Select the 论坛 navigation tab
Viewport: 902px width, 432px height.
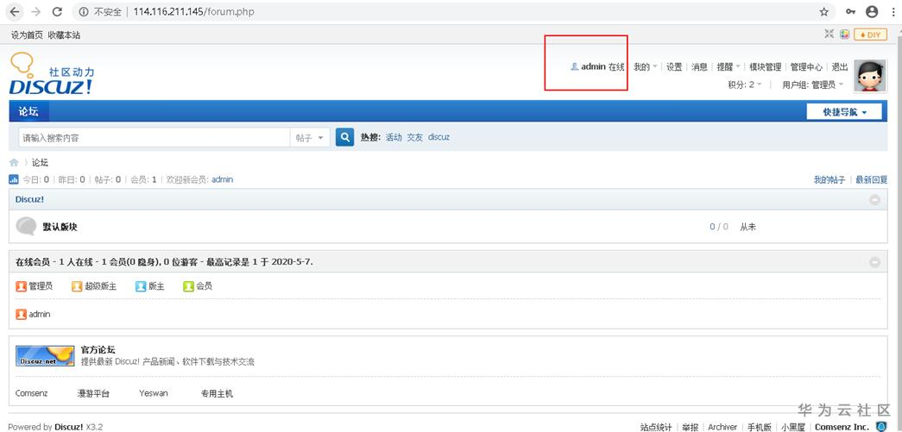pyautogui.click(x=28, y=111)
